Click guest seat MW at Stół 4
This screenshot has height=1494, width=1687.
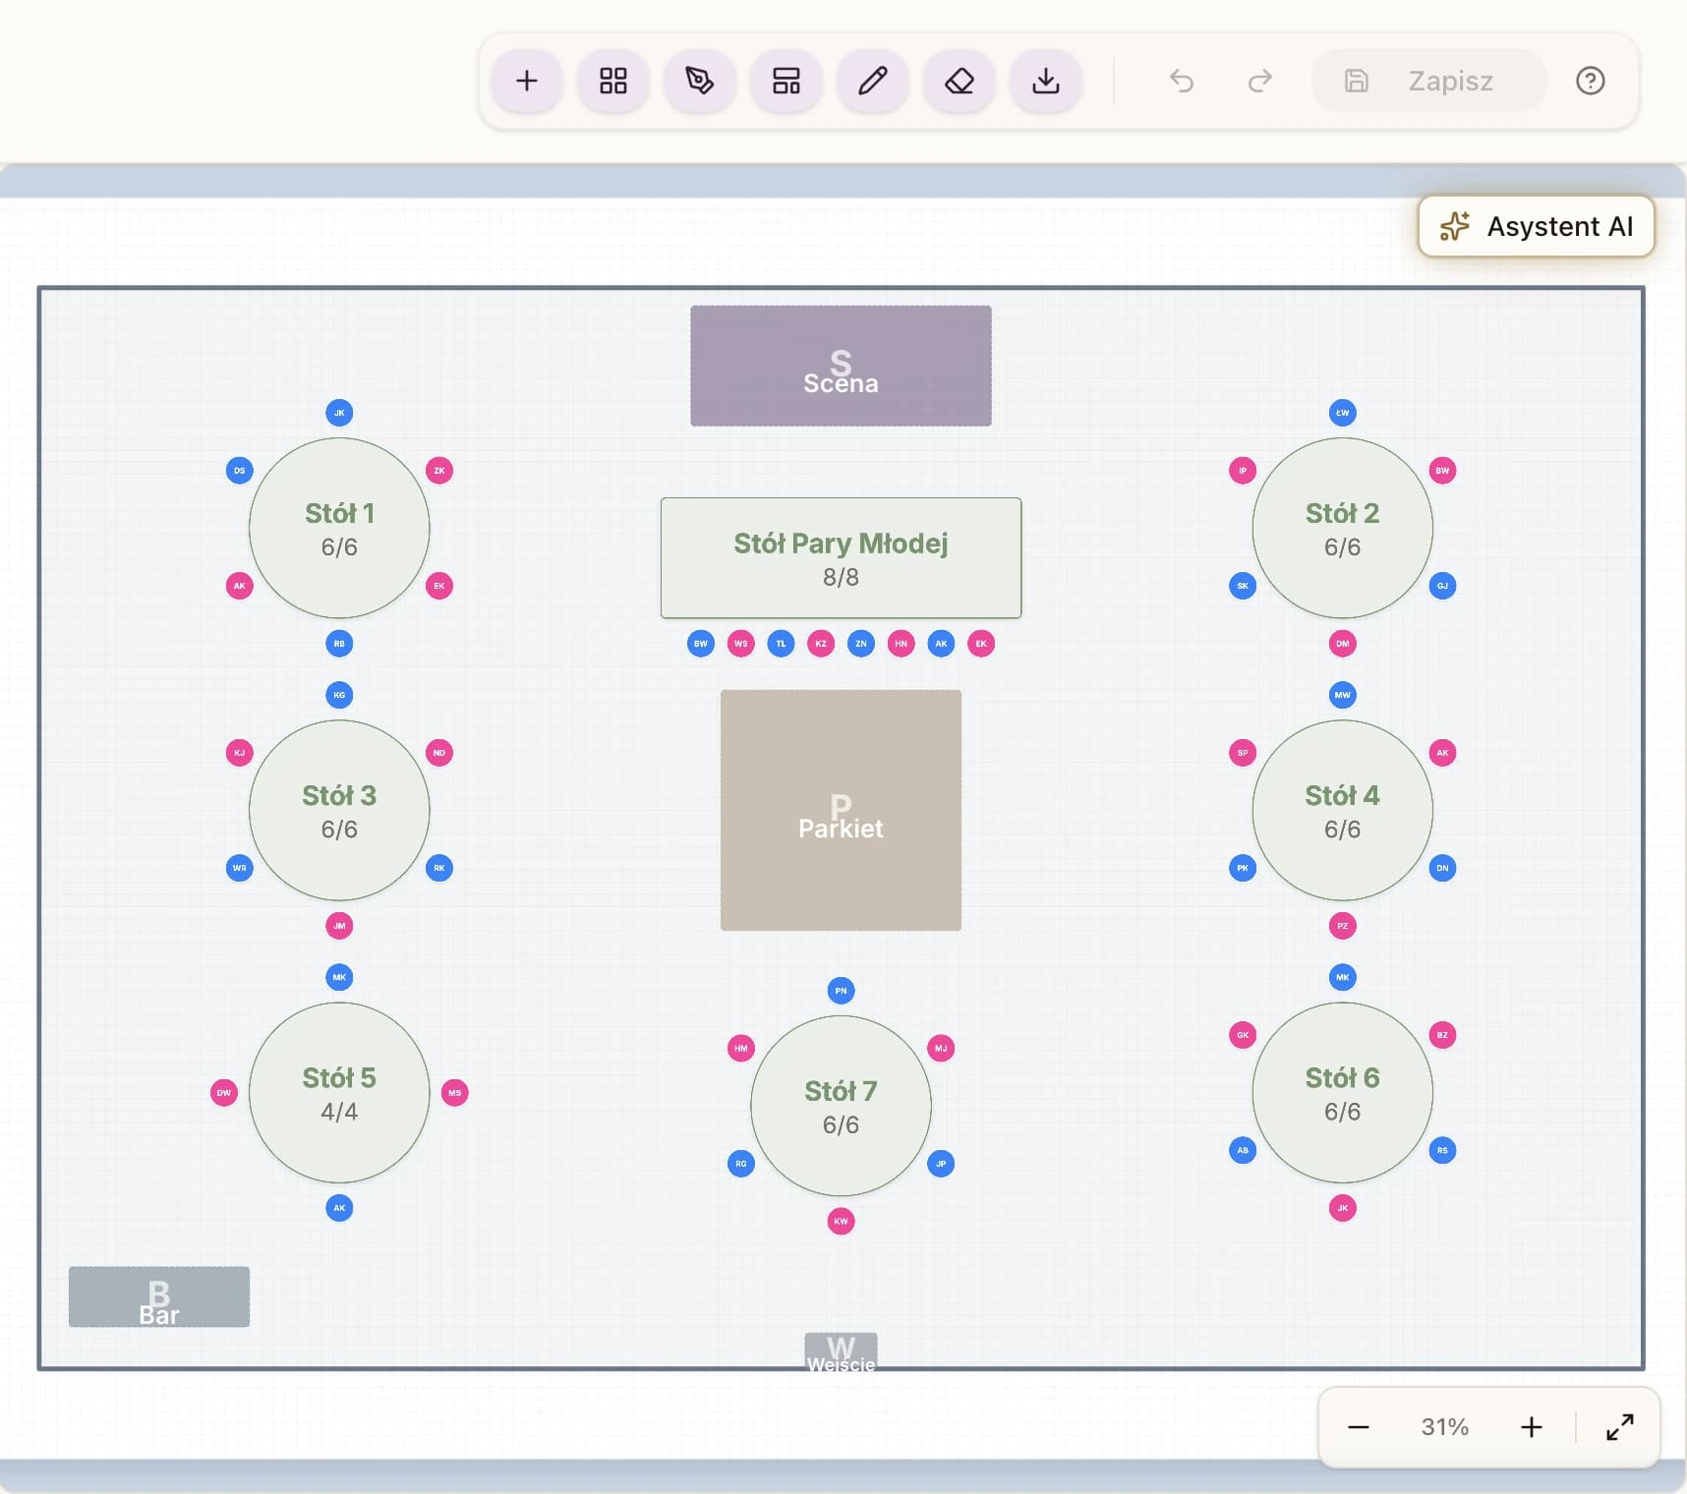[x=1343, y=695]
